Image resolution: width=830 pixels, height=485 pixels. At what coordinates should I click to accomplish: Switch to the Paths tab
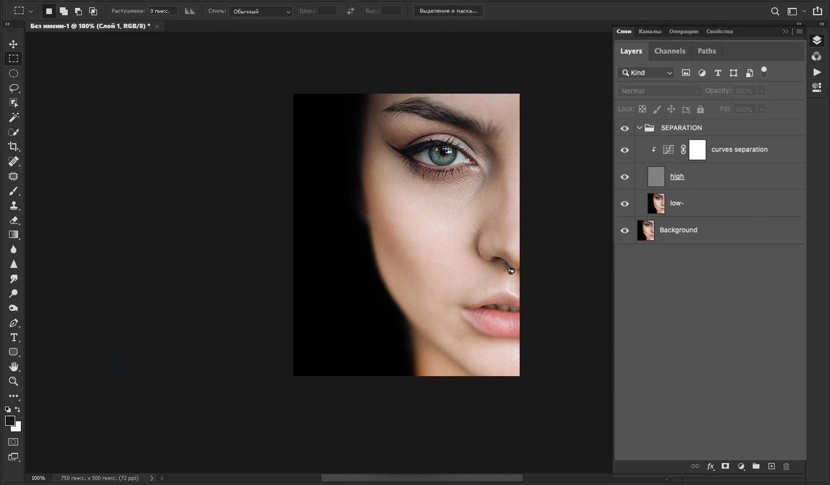706,51
